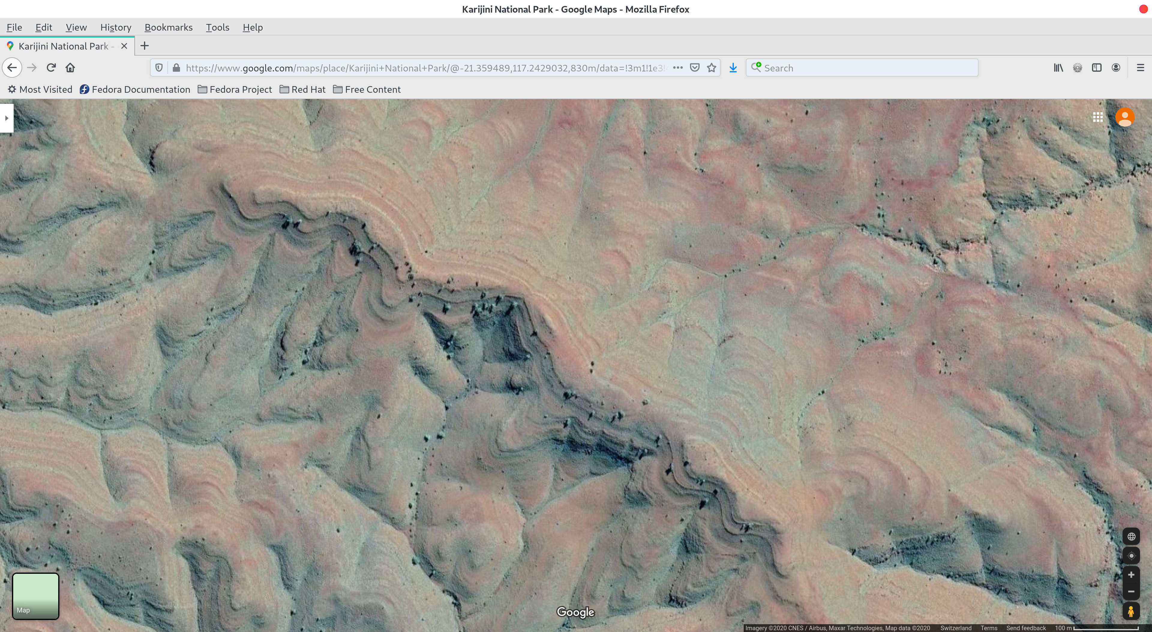The width and height of the screenshot is (1152, 632).
Task: Expand the Google Maps side panel
Action: [6, 118]
